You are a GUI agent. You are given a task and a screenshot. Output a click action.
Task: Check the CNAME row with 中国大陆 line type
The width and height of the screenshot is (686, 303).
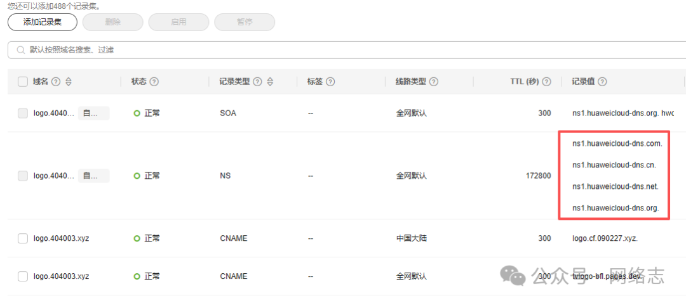point(23,238)
